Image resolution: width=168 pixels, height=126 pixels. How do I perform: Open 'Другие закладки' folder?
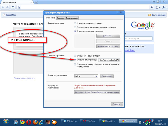[x=157, y=15]
